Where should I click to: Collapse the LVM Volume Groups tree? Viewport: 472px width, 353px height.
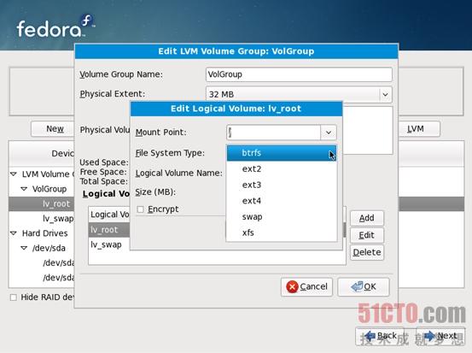tap(14, 174)
